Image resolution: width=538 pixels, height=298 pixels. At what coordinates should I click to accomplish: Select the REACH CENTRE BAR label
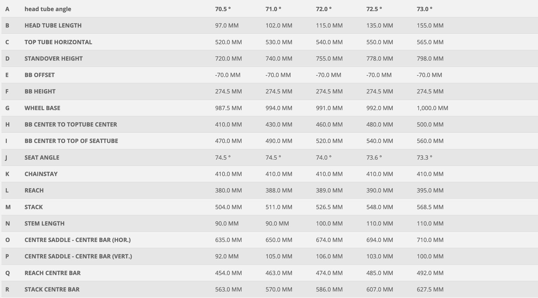(52, 273)
